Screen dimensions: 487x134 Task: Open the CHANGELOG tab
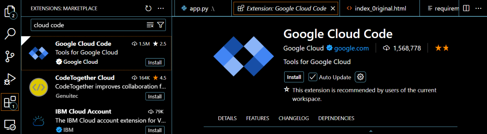tap(294, 118)
